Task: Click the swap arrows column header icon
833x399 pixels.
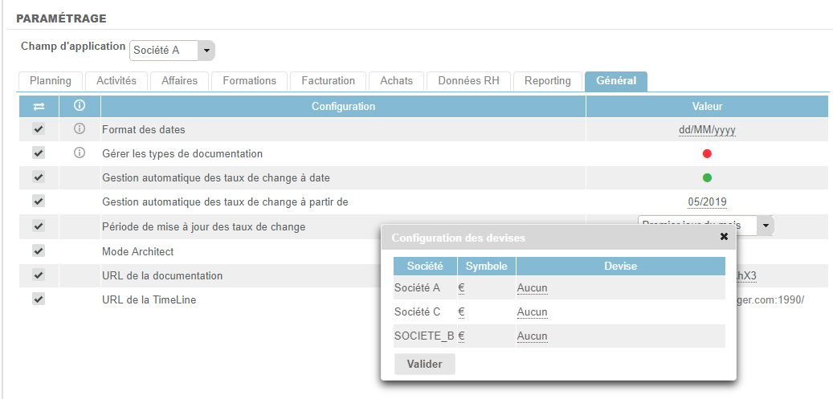Action: (x=39, y=106)
